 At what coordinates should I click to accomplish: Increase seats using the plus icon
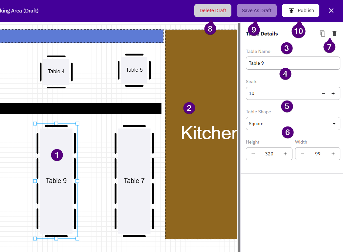coord(333,93)
